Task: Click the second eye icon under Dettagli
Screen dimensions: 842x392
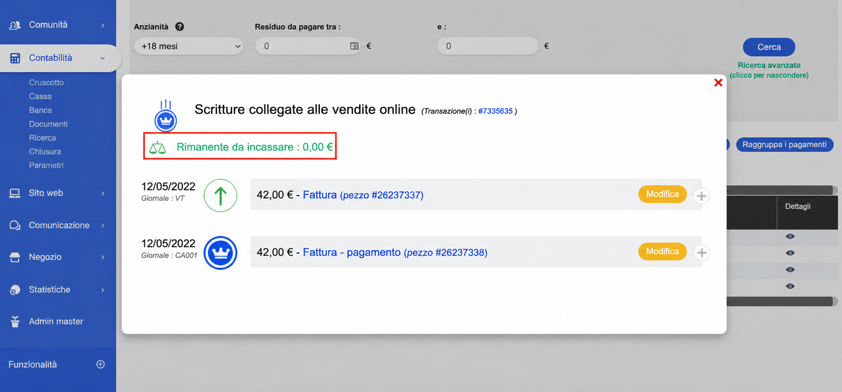Action: (x=790, y=253)
